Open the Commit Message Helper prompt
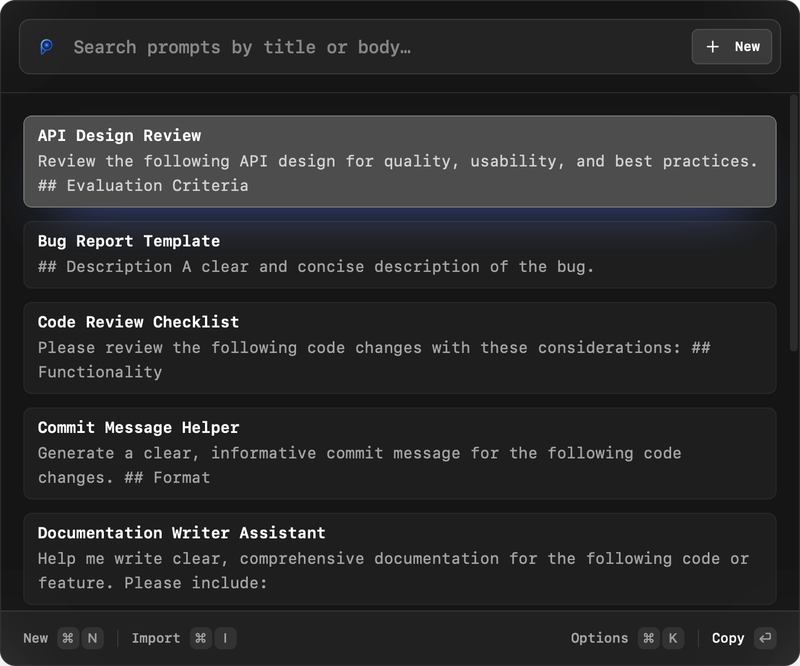 pyautogui.click(x=399, y=452)
